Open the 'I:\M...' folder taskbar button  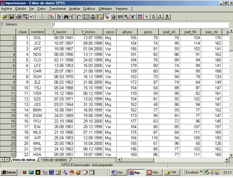[171, 172]
